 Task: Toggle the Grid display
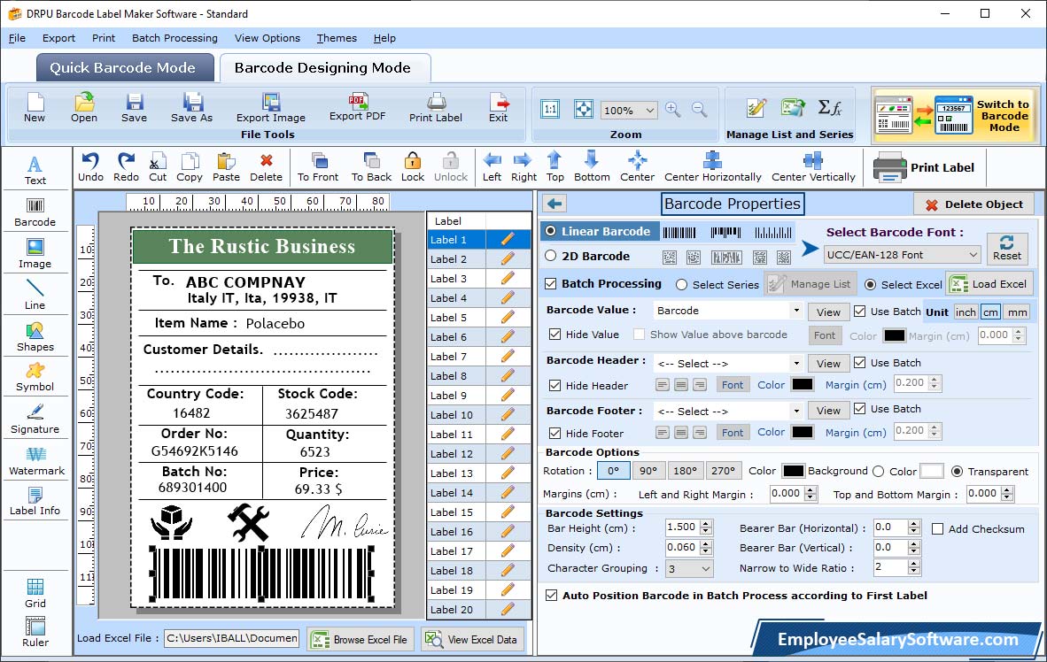[x=35, y=593]
